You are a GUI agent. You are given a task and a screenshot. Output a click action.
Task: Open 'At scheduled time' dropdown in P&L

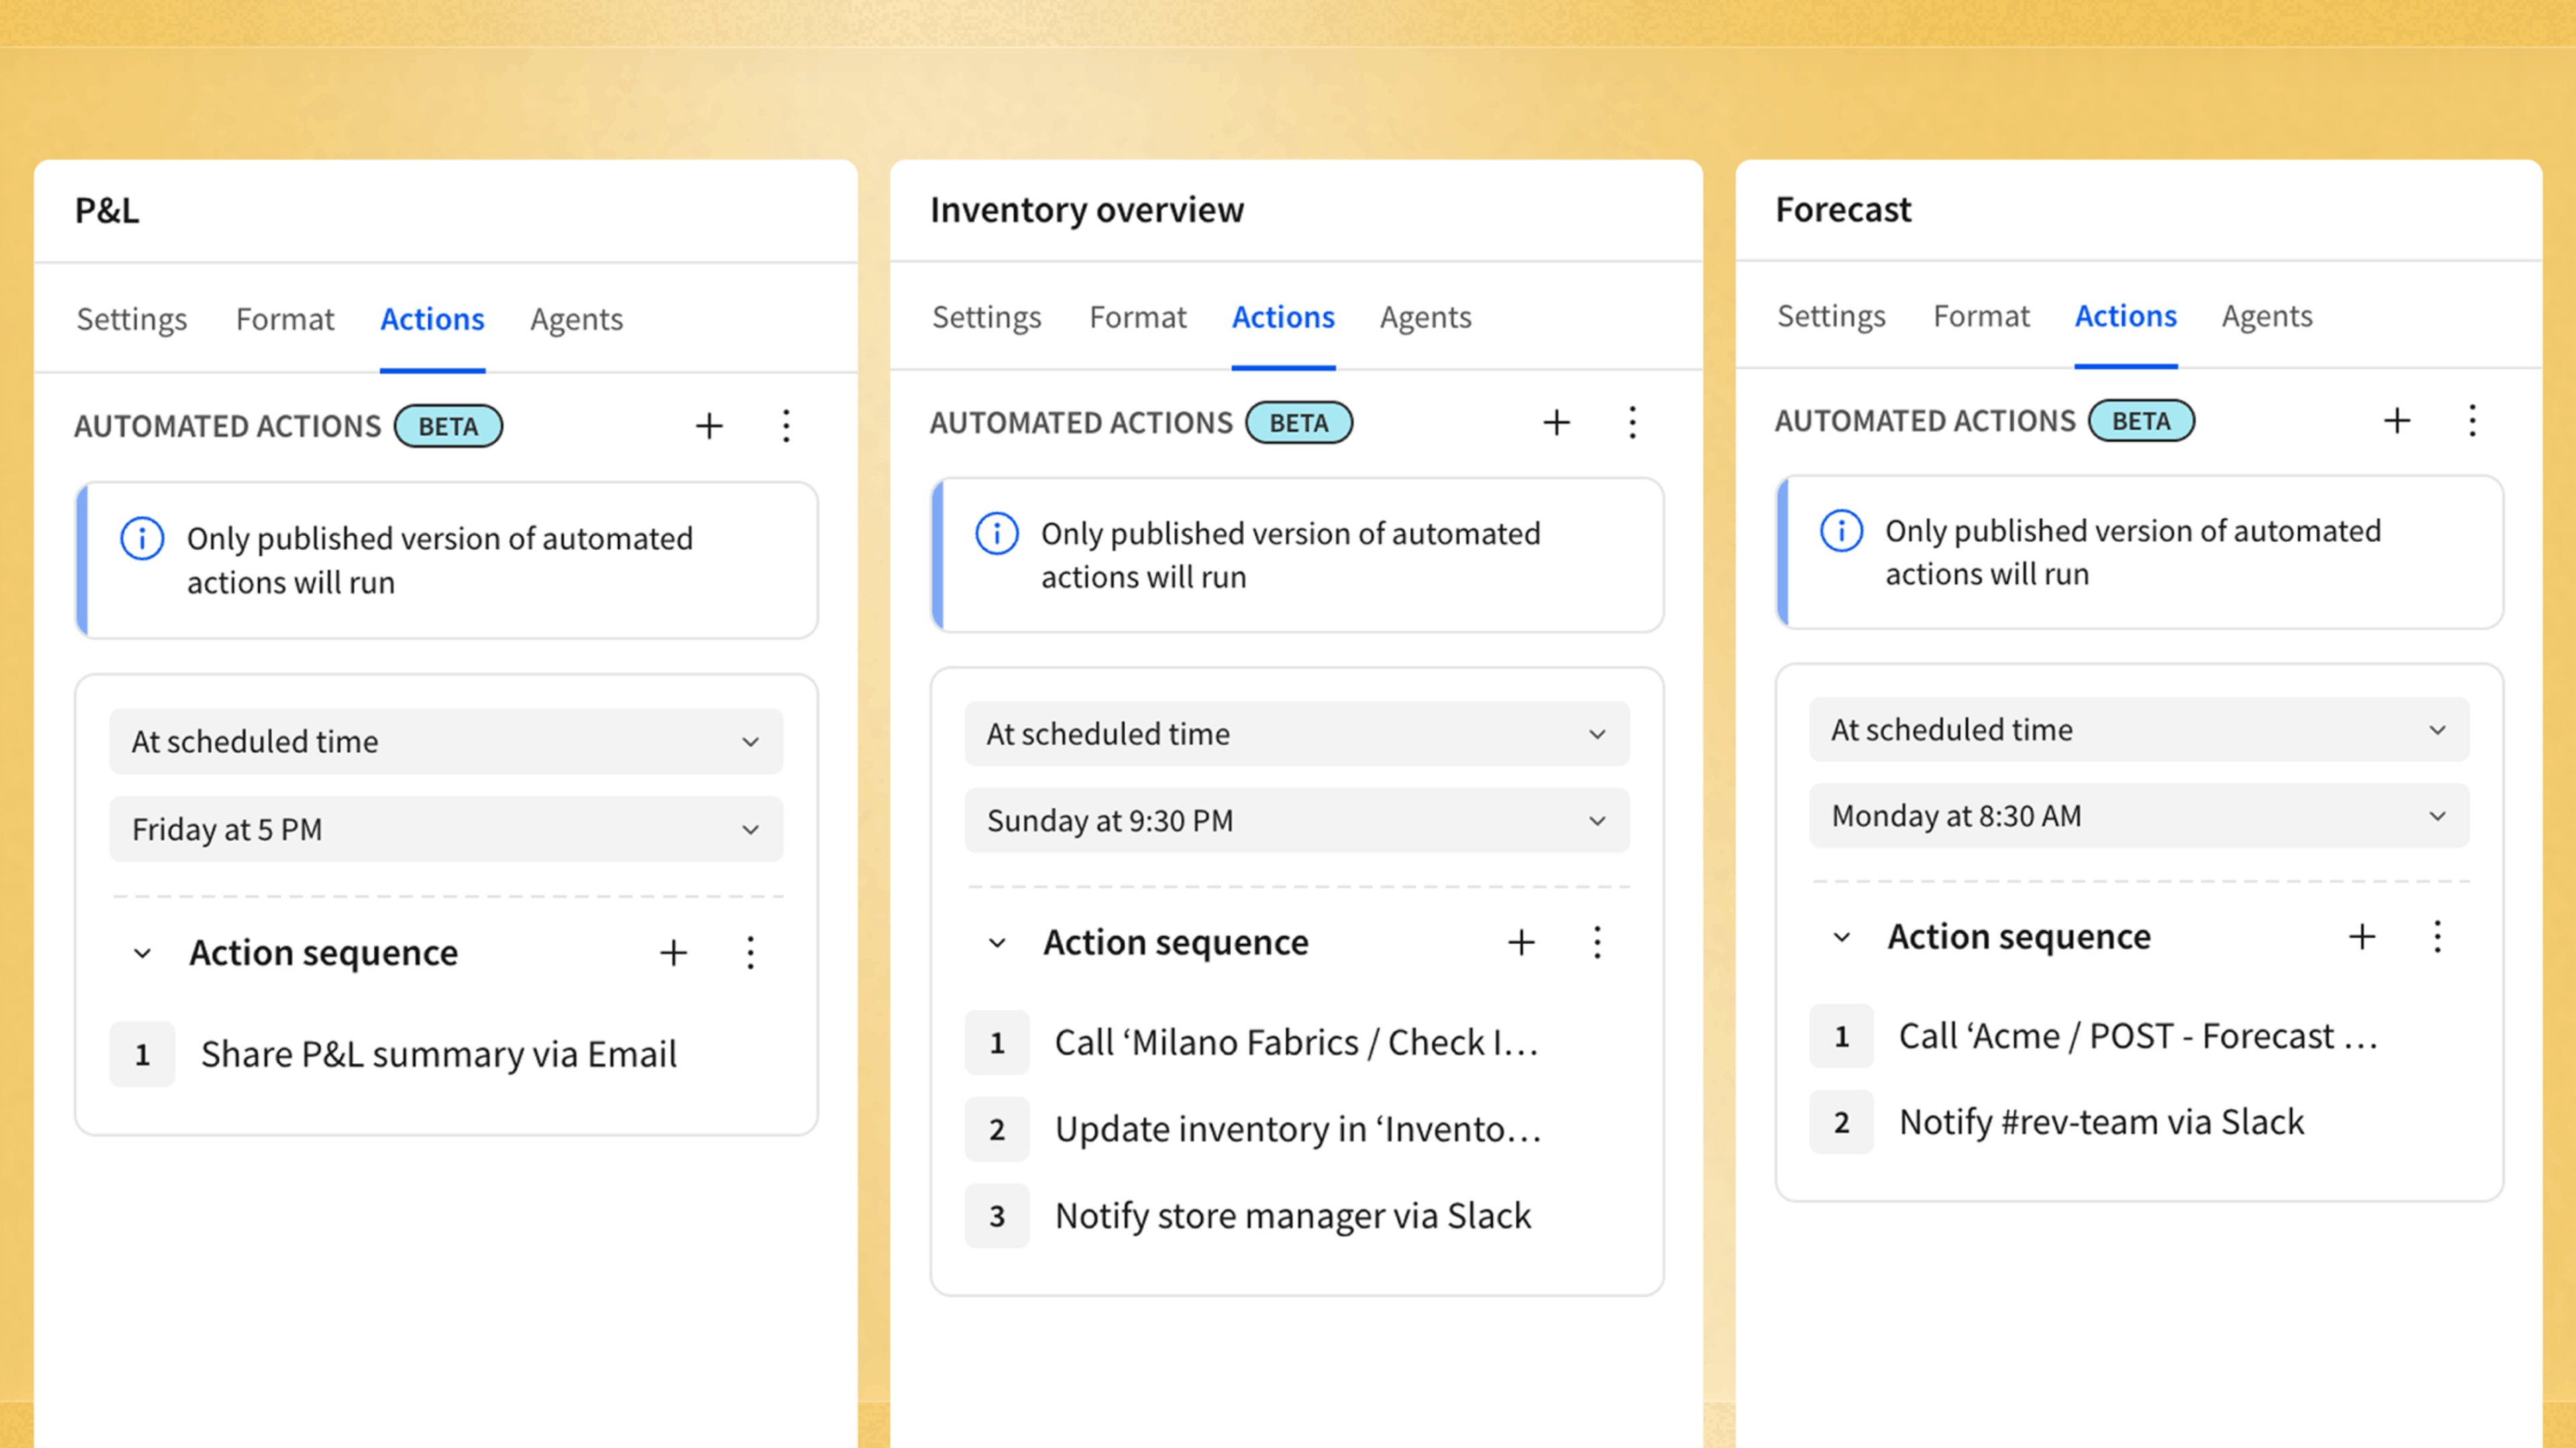tap(446, 741)
